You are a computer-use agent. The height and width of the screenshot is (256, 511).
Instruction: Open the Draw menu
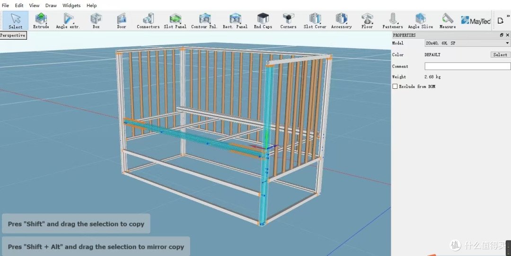point(51,5)
